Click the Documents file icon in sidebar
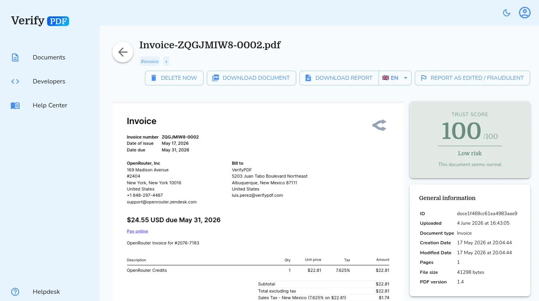539x301 pixels. click(15, 57)
